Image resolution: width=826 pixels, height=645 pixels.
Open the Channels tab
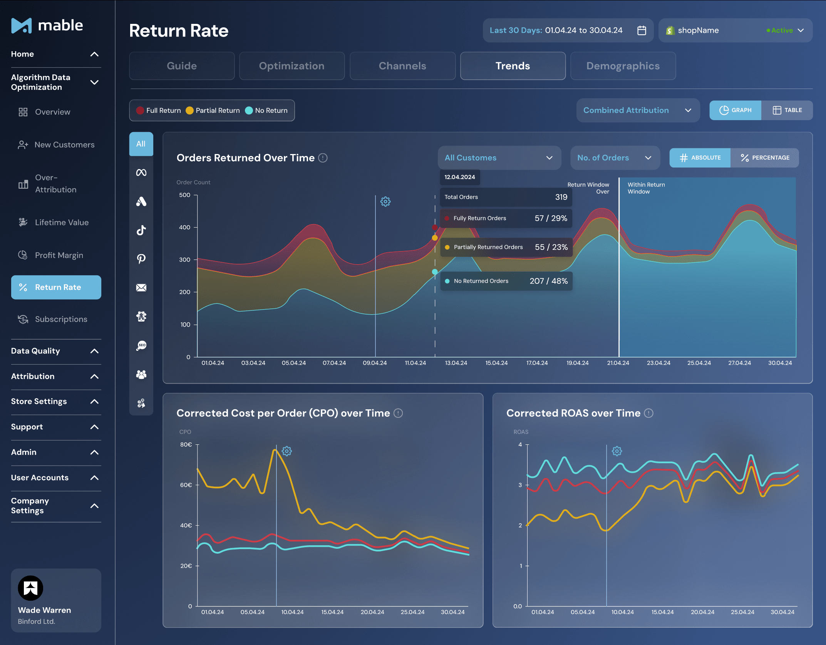click(402, 66)
